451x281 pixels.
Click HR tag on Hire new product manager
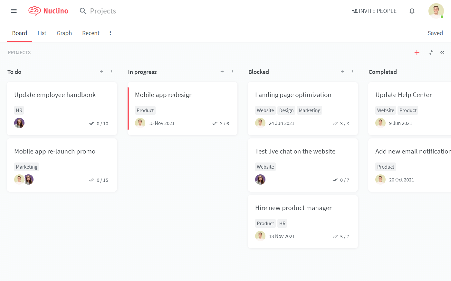point(282,223)
